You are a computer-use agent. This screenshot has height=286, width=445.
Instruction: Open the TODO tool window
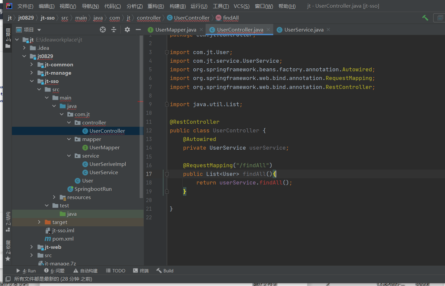[115, 271]
